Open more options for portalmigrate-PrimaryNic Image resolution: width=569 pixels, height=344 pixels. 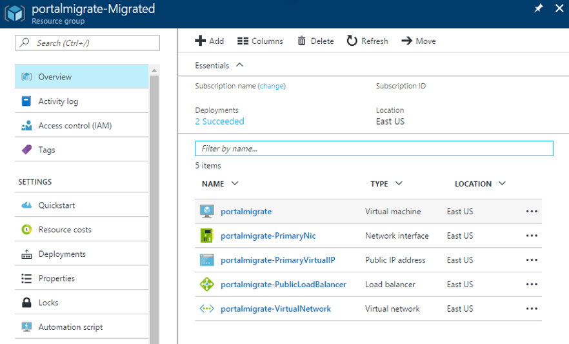pos(532,236)
